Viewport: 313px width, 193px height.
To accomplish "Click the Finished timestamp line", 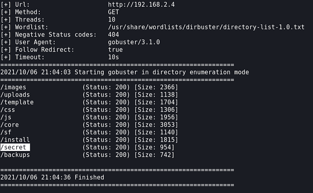I will point(52,177).
